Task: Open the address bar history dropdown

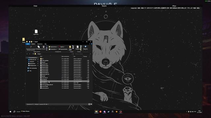Action: click(72, 54)
